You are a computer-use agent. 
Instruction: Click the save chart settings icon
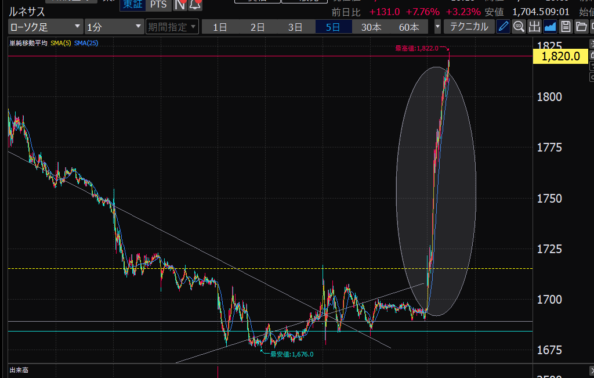coord(566,26)
